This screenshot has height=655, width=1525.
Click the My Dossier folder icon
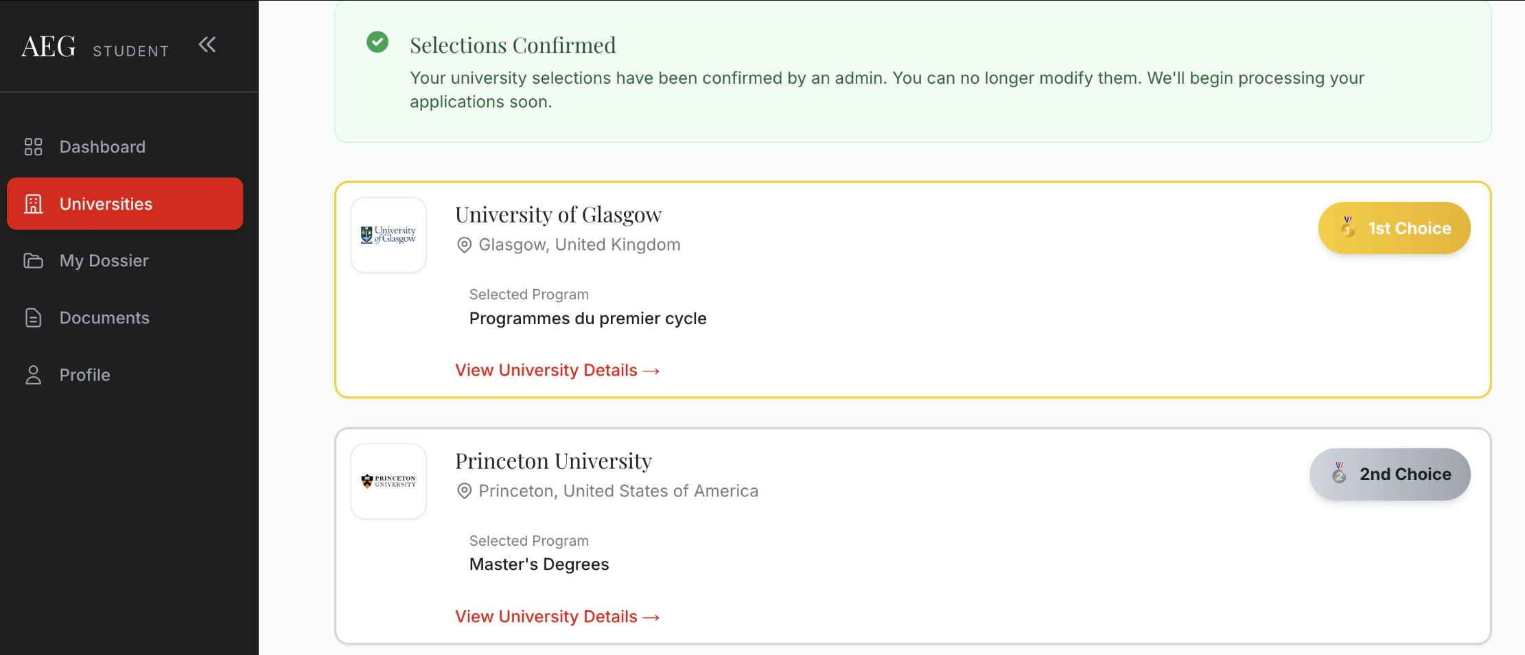tap(33, 261)
